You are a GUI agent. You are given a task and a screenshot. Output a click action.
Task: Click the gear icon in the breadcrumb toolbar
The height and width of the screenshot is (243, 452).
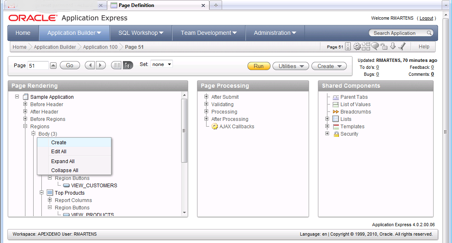(357, 46)
